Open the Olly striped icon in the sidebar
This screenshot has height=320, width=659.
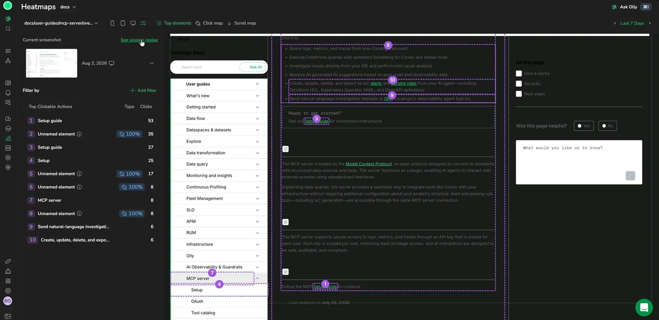8,19
